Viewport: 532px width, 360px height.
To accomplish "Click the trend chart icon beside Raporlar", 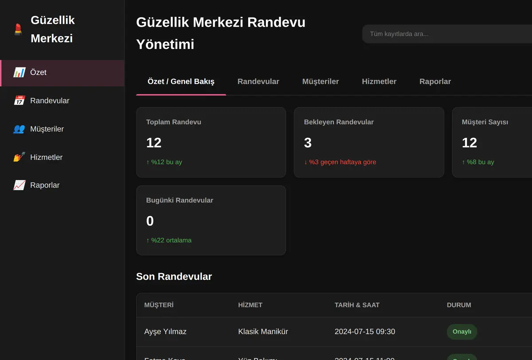I will 20,185.
